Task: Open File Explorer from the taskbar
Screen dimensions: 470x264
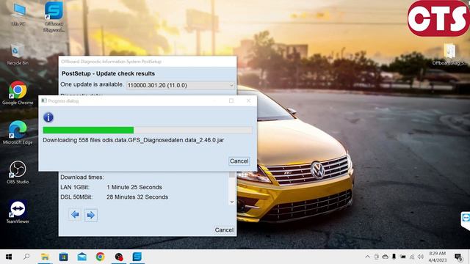Action: 45,257
